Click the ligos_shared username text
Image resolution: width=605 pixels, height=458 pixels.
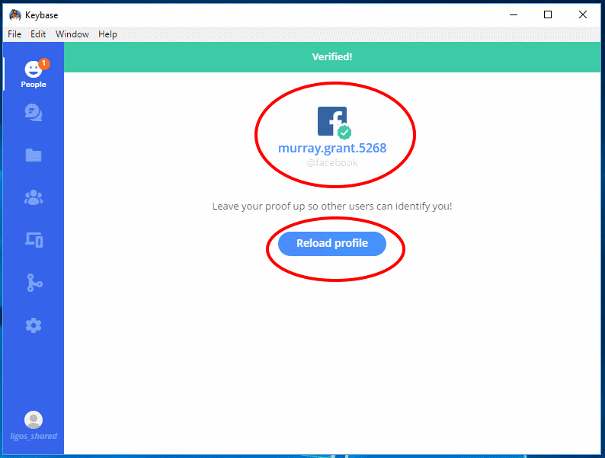[x=34, y=436]
